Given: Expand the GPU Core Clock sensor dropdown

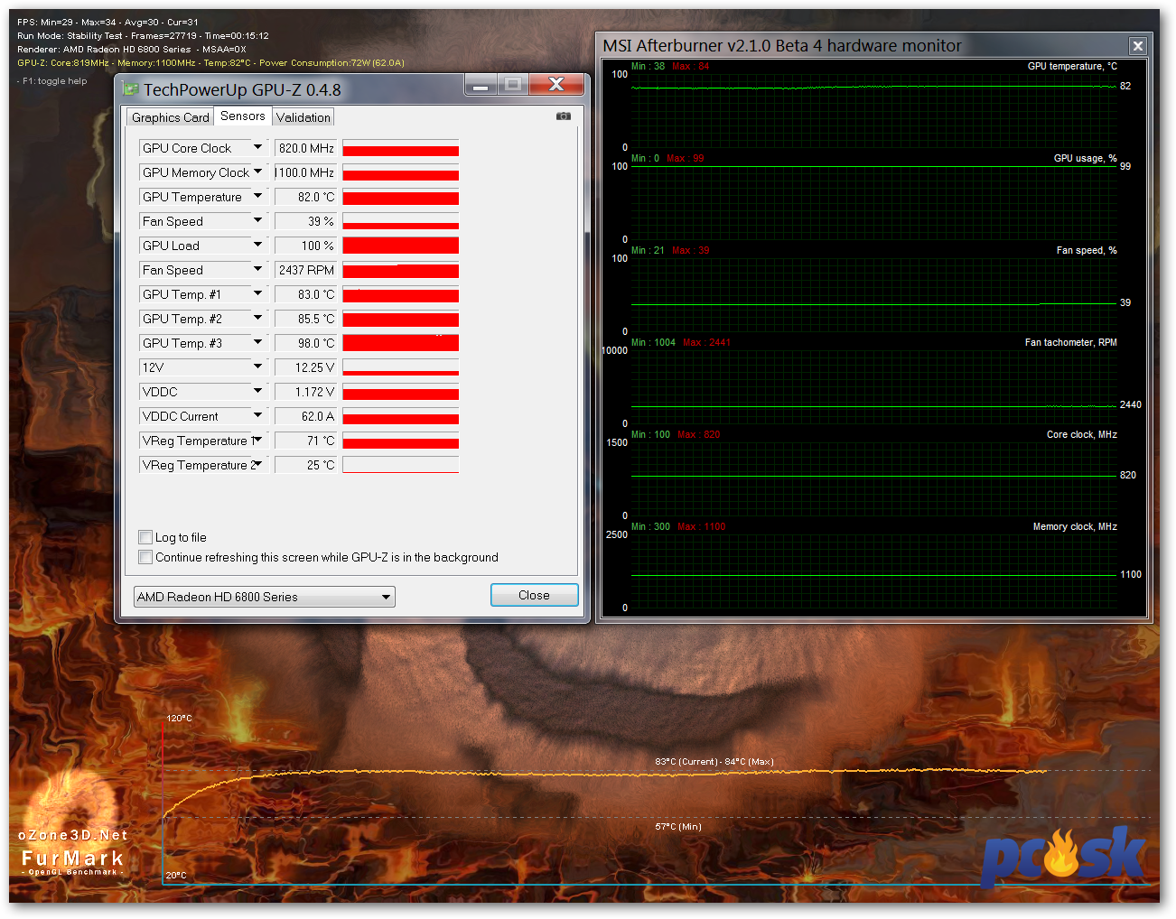Looking at the screenshot, I should click(x=257, y=147).
